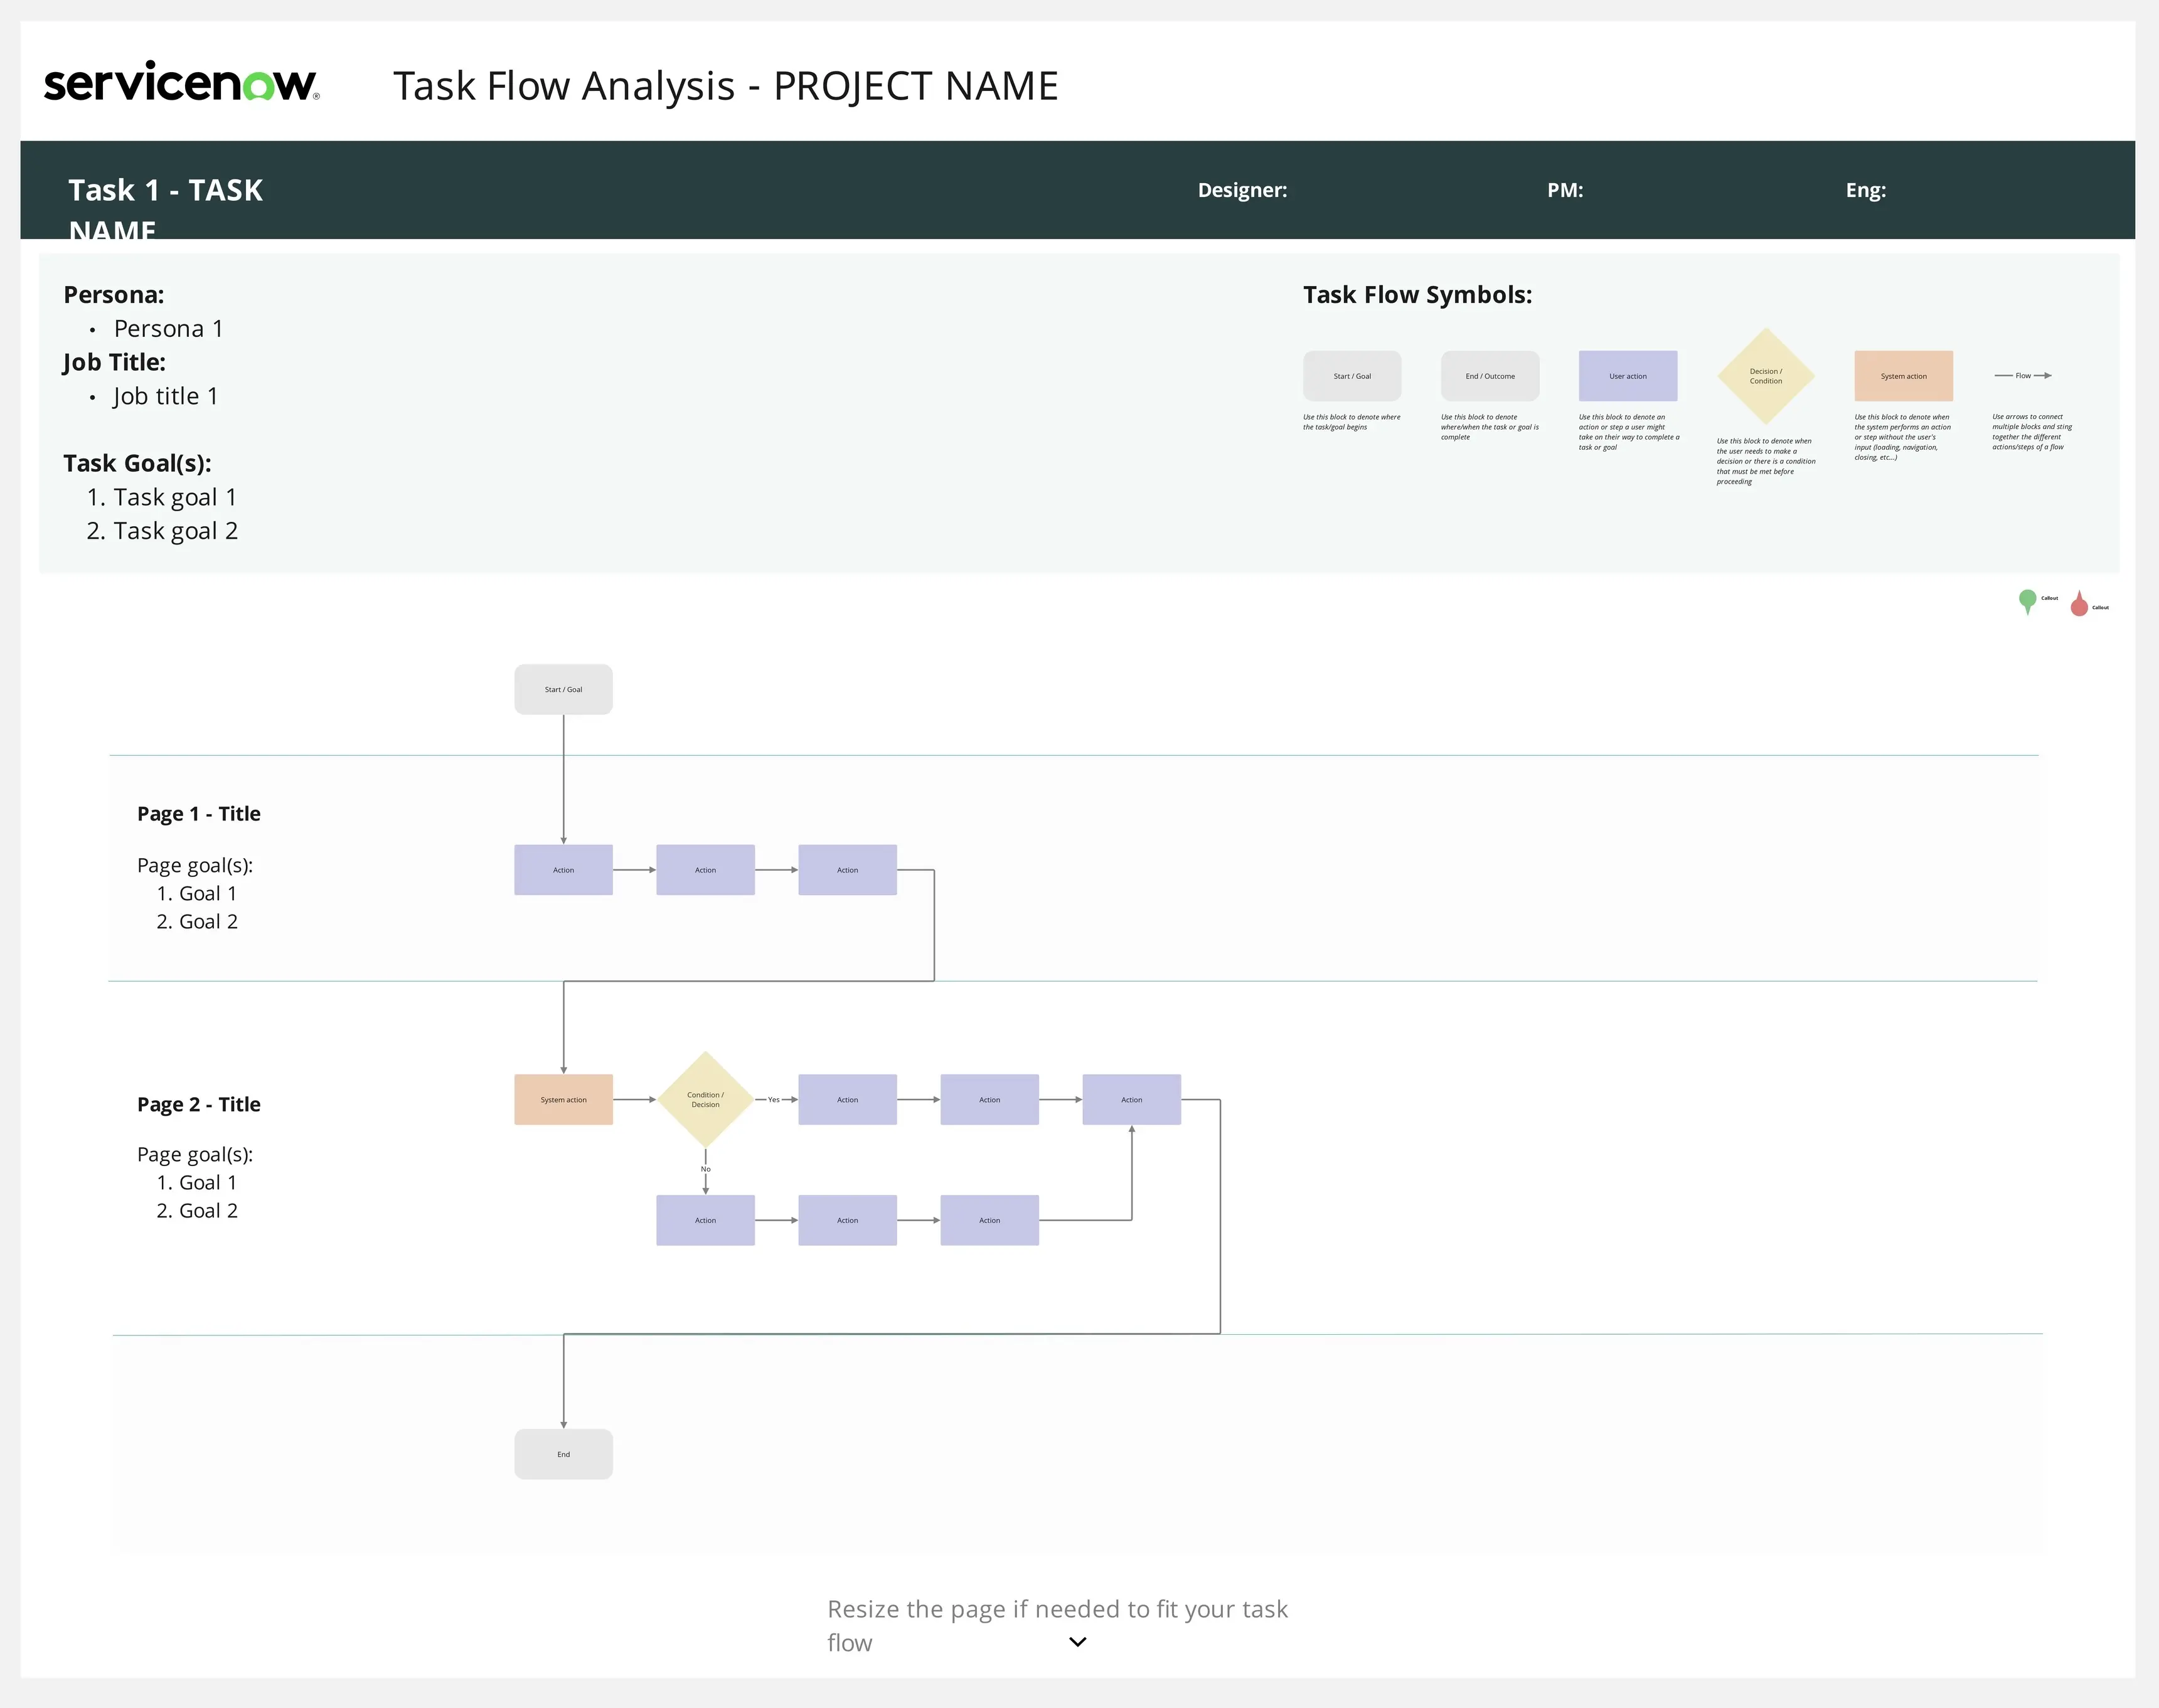The width and height of the screenshot is (2159, 1708).
Task: Select the orange System action legend block
Action: point(1903,376)
